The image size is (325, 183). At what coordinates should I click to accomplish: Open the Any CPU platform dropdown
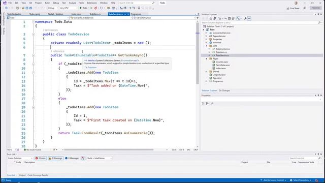(69, 8)
